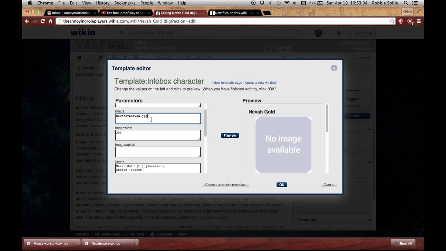Viewport: 446px width, 251px height.
Task: Click the Dropbox menu bar icon
Action: pos(262,3)
